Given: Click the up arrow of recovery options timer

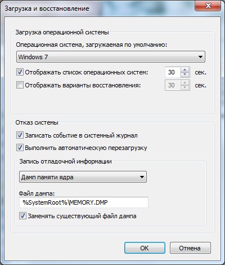Looking at the screenshot, I should [x=185, y=83].
